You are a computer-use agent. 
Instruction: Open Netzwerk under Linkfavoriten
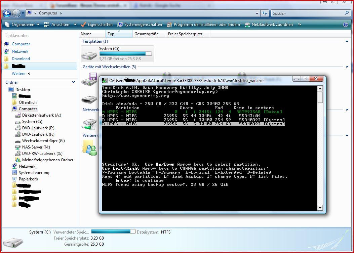click(20, 51)
